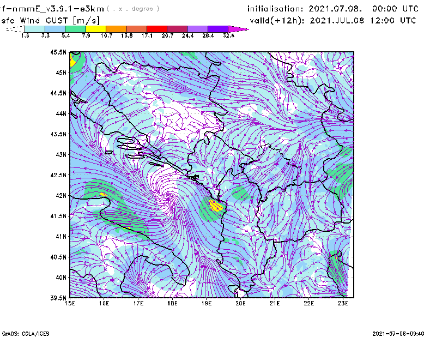The image size is (436, 337).
Task: Click the legend value "24.4"
Action: coord(187,35)
